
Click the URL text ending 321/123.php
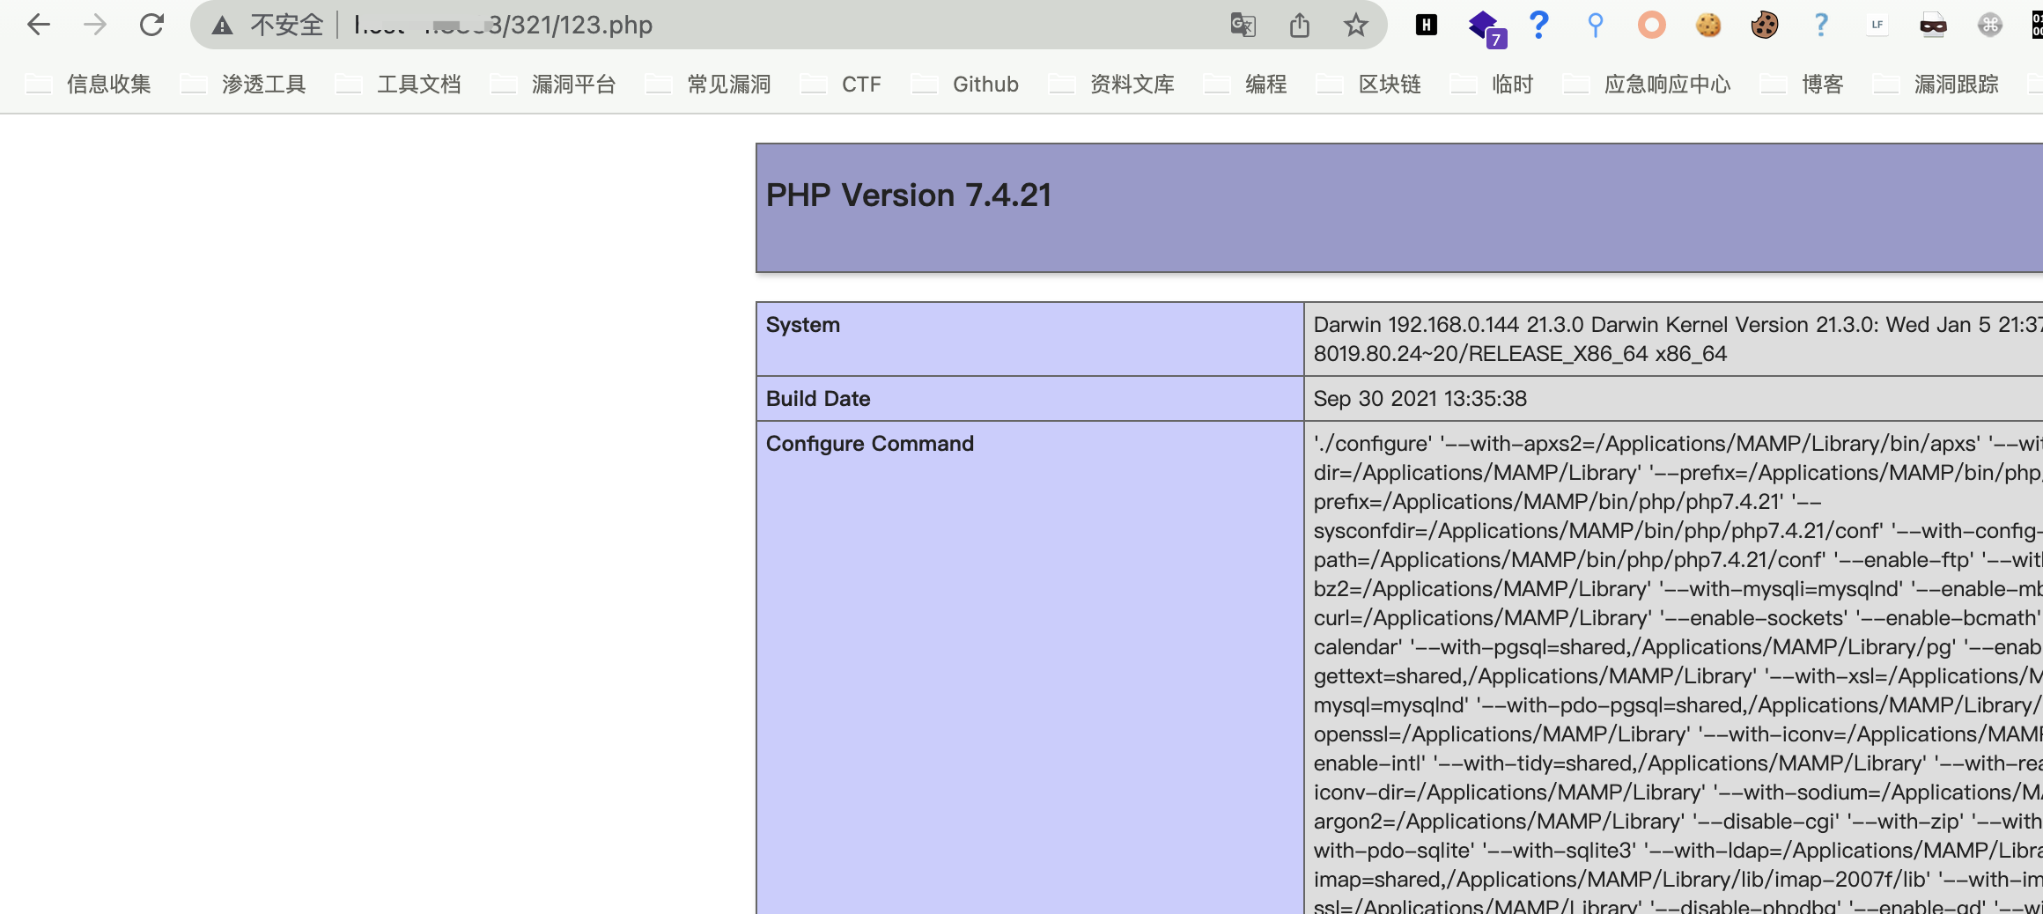[x=503, y=25]
